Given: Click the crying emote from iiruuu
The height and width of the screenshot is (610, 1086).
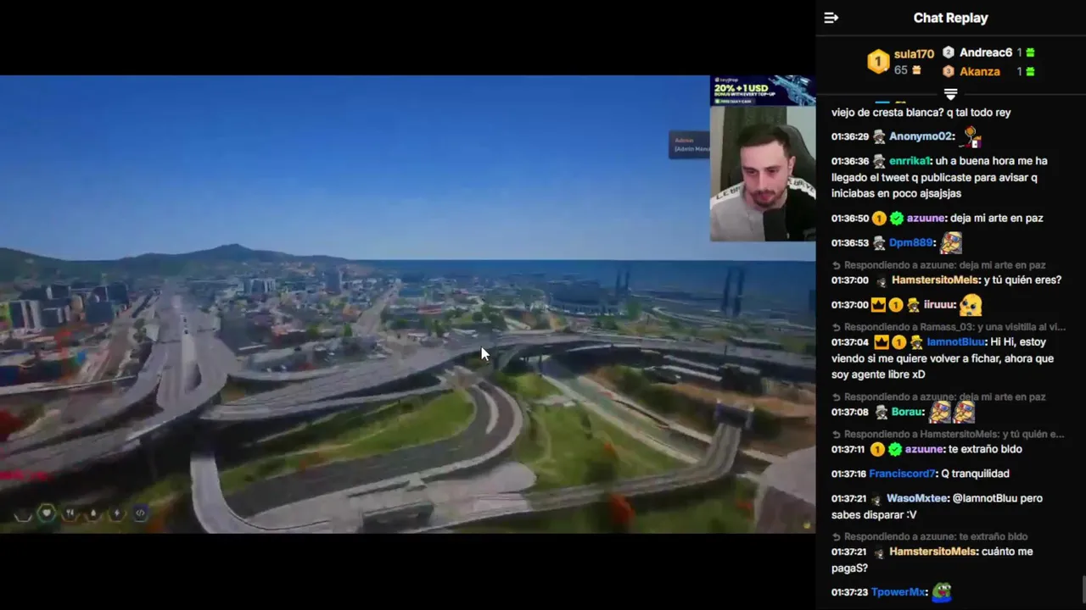Looking at the screenshot, I should [x=971, y=304].
